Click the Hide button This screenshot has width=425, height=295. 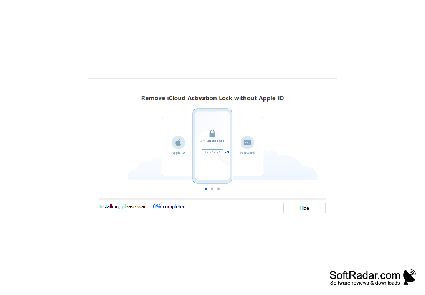(x=304, y=208)
